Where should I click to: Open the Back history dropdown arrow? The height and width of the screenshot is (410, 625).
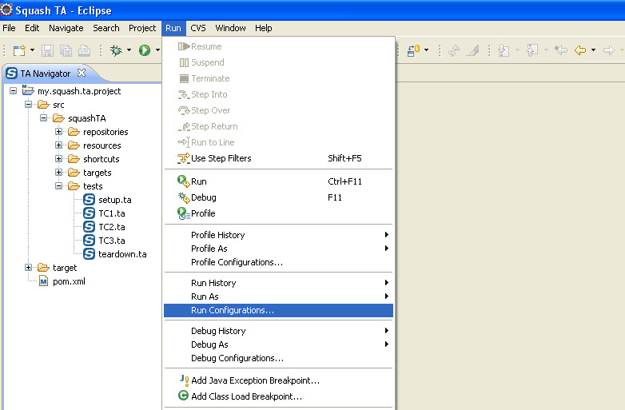pos(593,50)
